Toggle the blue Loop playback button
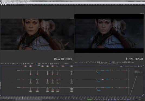The image size is (145, 101). 109,100
